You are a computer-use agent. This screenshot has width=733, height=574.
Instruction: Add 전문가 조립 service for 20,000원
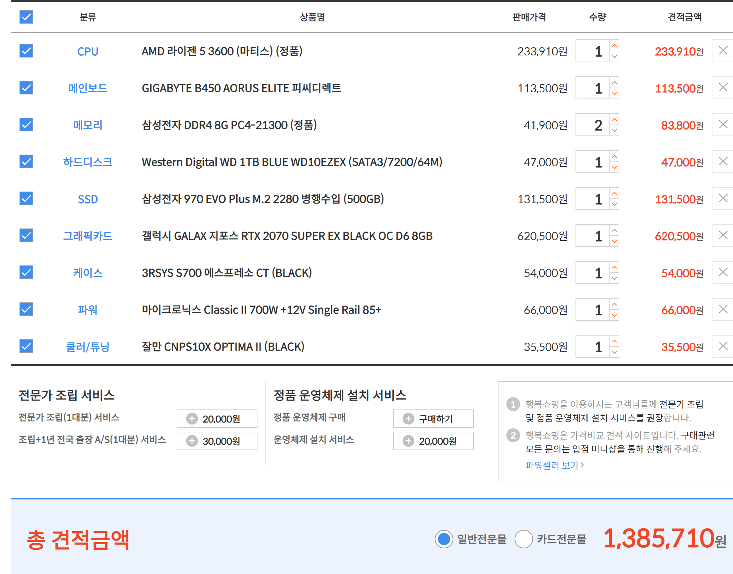217,419
